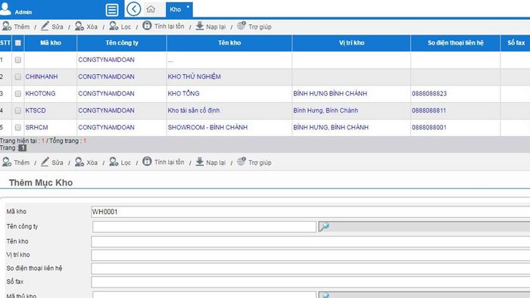The width and height of the screenshot is (530, 298).
Task: Click the Nạp lại download icon in the top toolbar
Action: click(200, 26)
